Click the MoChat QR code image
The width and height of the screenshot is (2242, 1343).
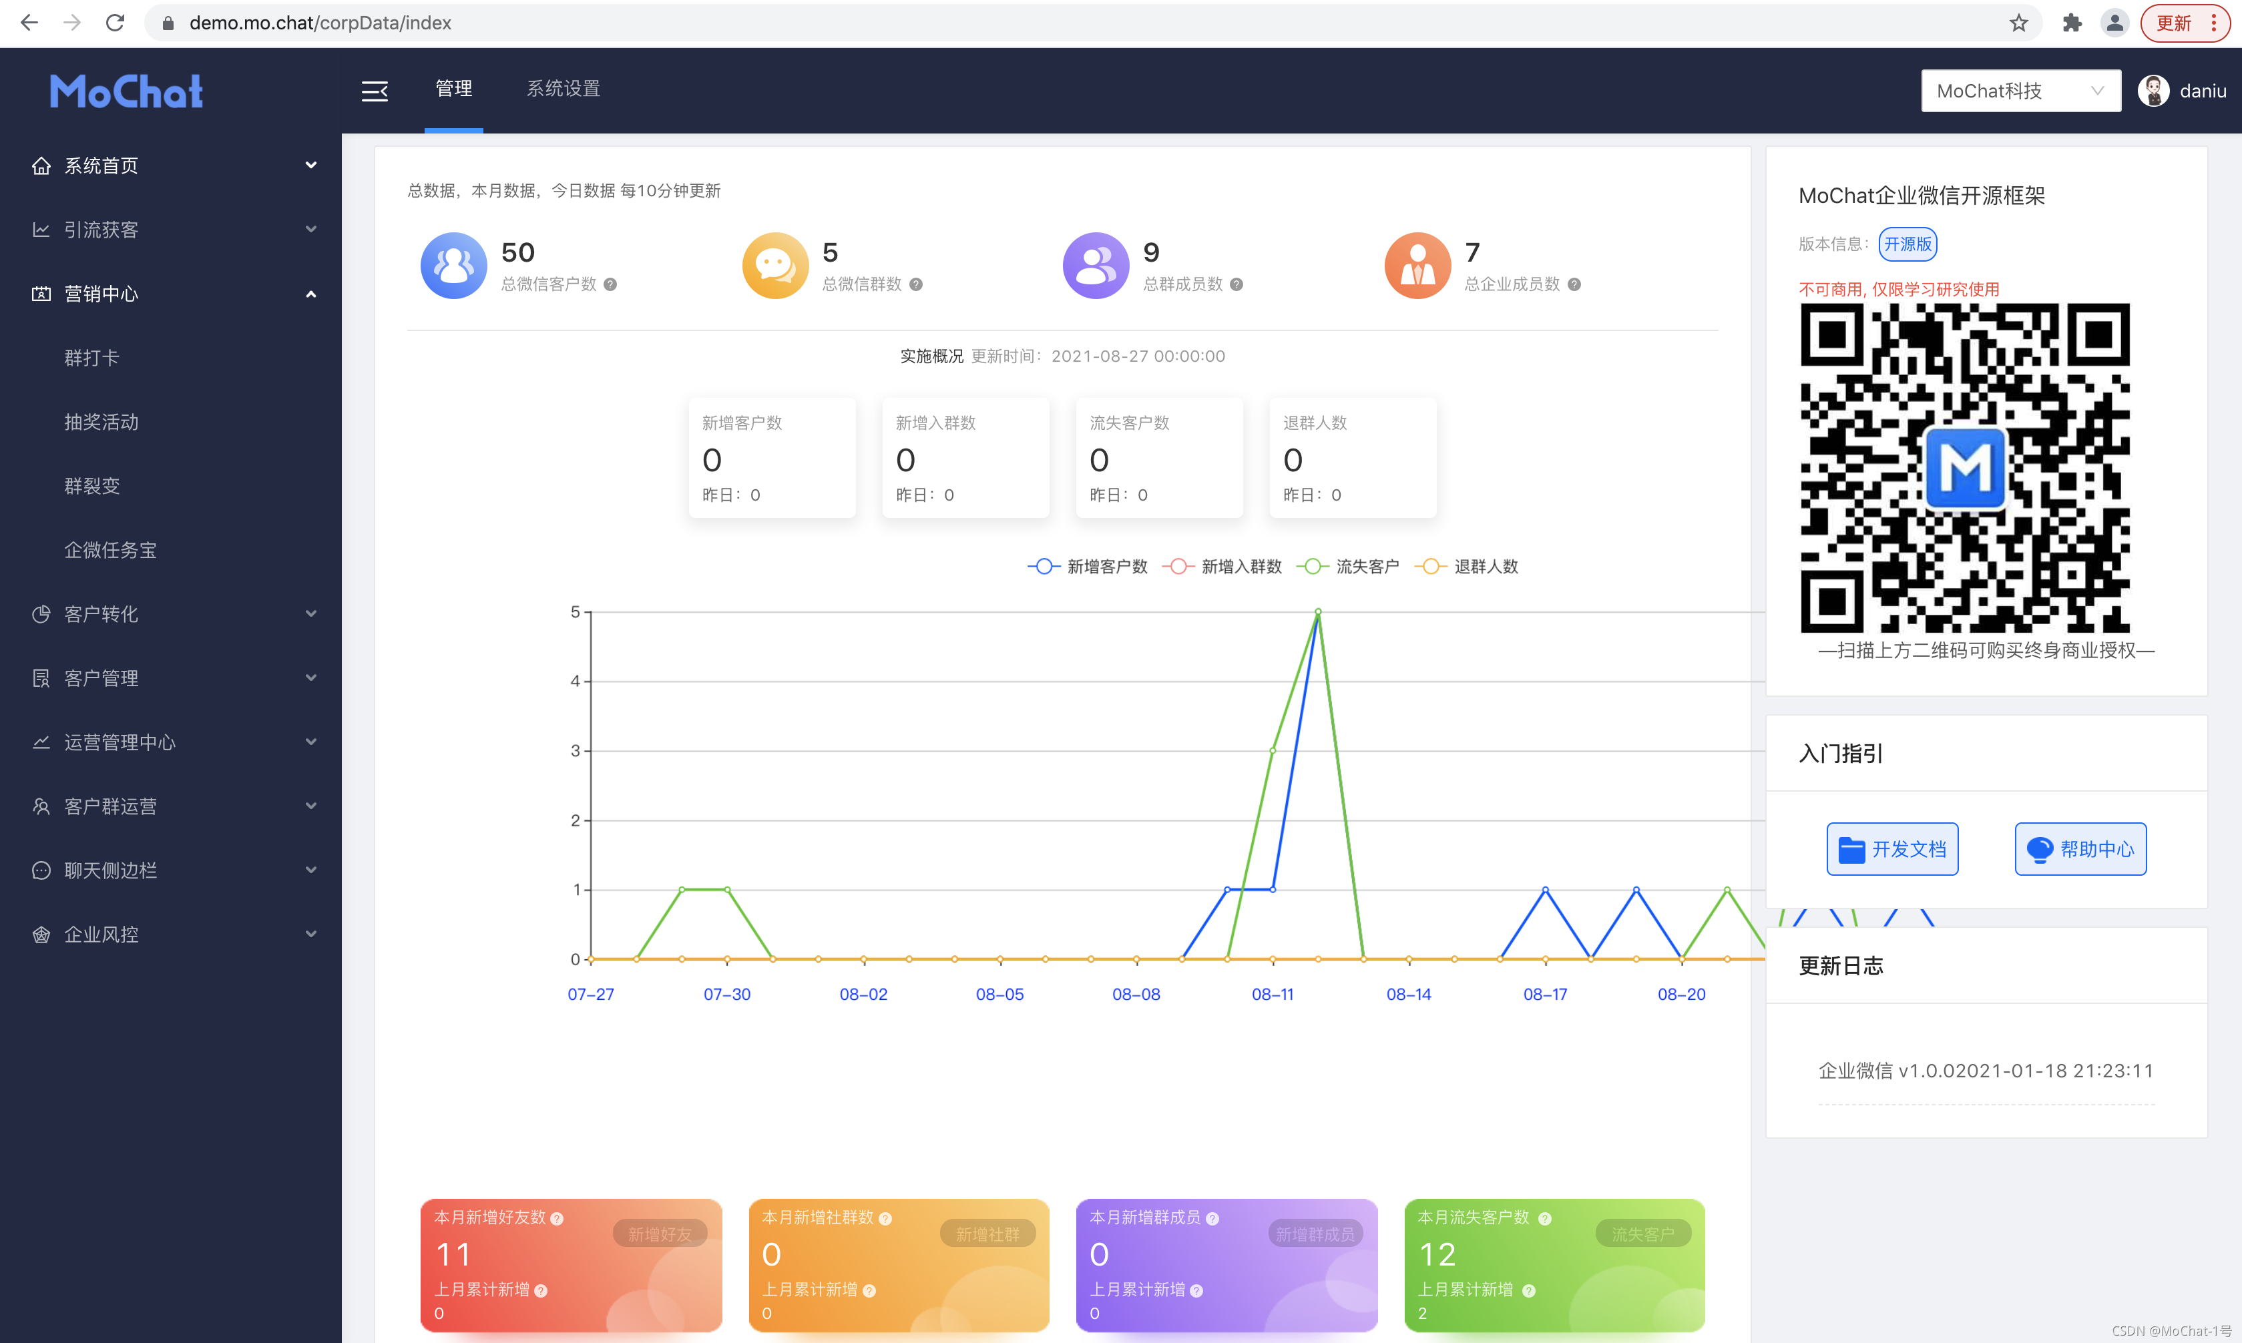click(1965, 468)
